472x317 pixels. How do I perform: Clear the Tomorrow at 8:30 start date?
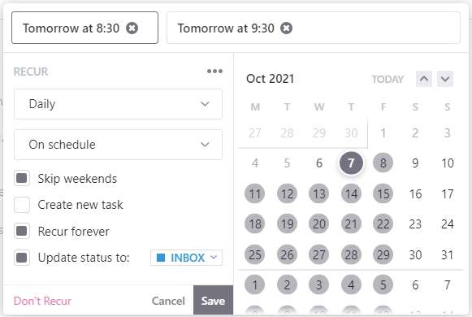[x=132, y=28]
